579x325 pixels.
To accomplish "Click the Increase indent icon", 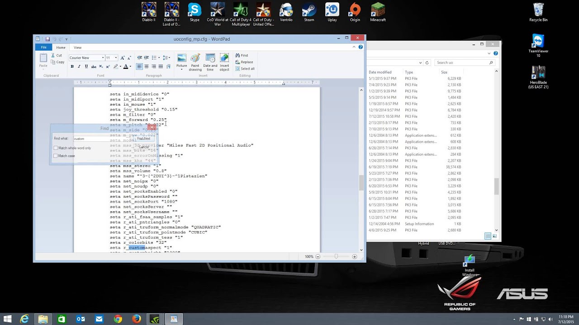I will [147, 58].
